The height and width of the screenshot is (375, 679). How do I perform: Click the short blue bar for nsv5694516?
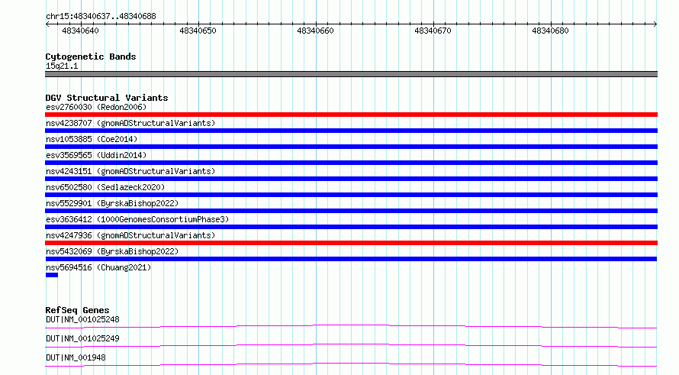tap(52, 275)
